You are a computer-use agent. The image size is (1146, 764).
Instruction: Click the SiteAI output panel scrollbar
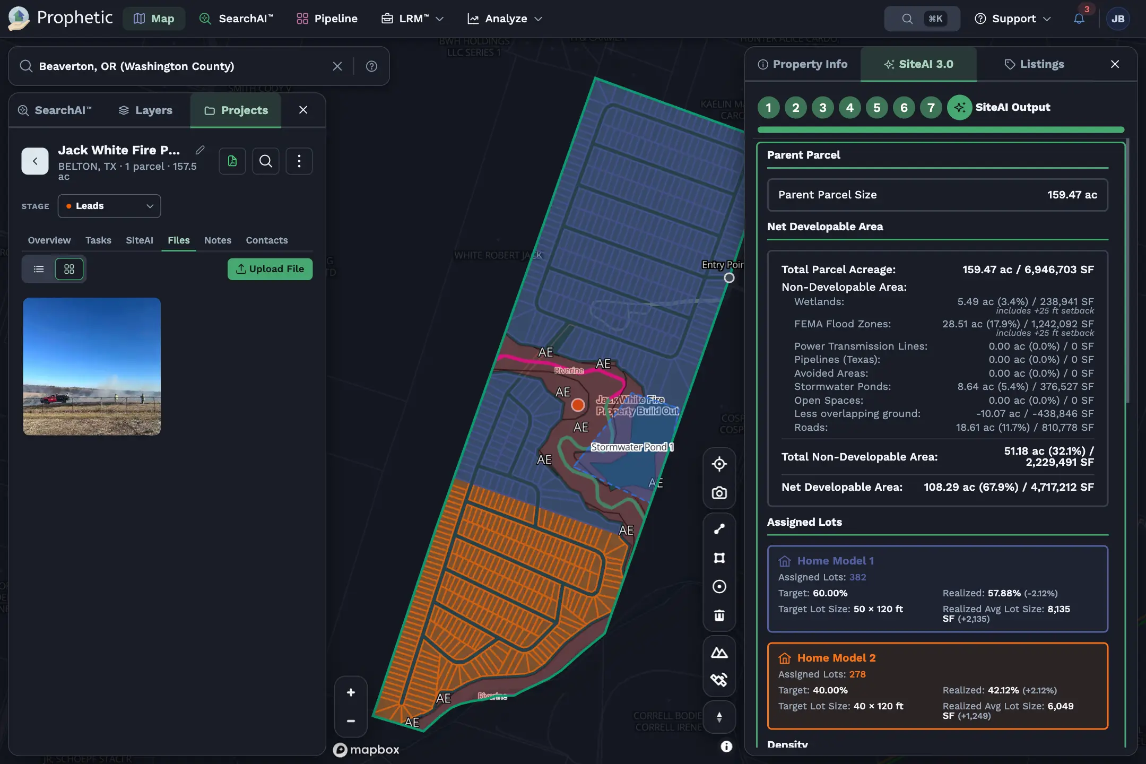[1128, 271]
